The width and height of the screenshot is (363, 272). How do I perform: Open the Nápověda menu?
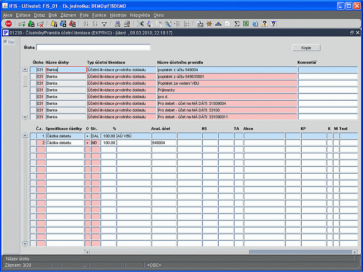point(140,15)
